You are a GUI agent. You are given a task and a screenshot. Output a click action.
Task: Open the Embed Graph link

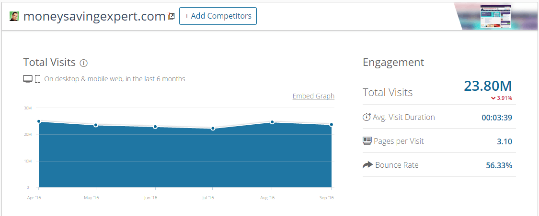(313, 96)
